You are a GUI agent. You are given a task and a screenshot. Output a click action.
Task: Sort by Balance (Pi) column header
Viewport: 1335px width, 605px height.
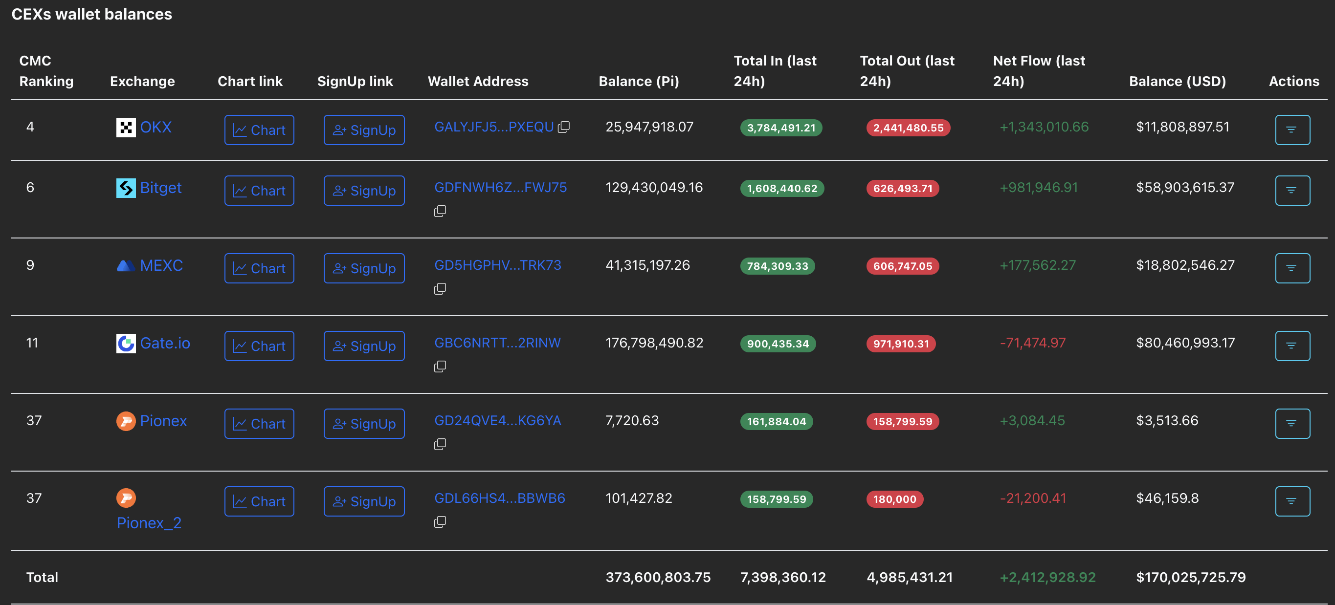pyautogui.click(x=639, y=81)
